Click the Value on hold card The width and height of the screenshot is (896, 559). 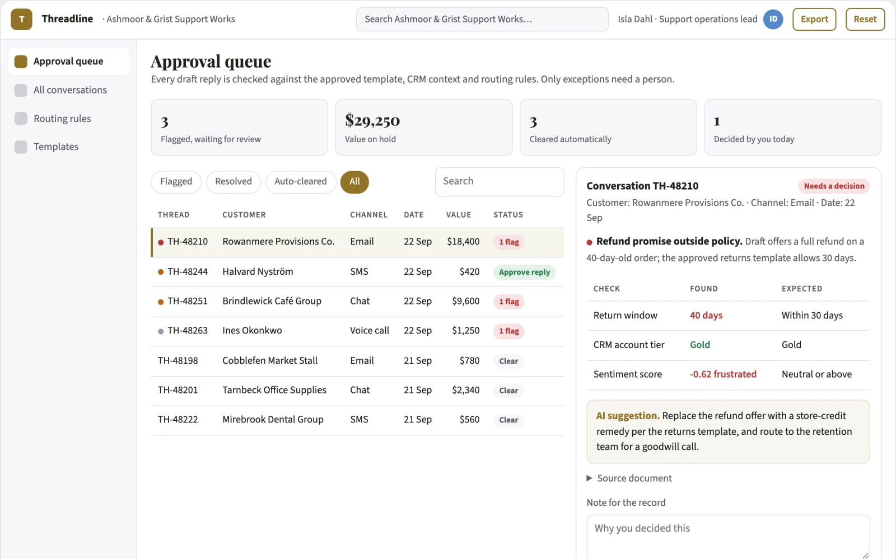click(x=424, y=128)
